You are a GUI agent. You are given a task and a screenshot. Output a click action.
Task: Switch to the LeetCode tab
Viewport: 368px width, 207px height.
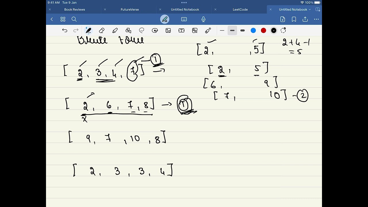coord(240,9)
